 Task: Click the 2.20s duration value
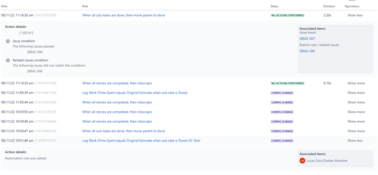pyautogui.click(x=327, y=15)
